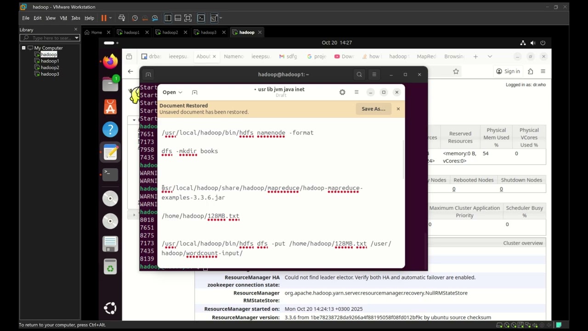This screenshot has height=331, width=588.
Task: Switch VMware to full screen mode
Action: pos(188,18)
